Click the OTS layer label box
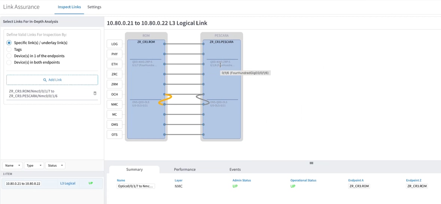Viewport: 441px width, 204px height. [115, 134]
